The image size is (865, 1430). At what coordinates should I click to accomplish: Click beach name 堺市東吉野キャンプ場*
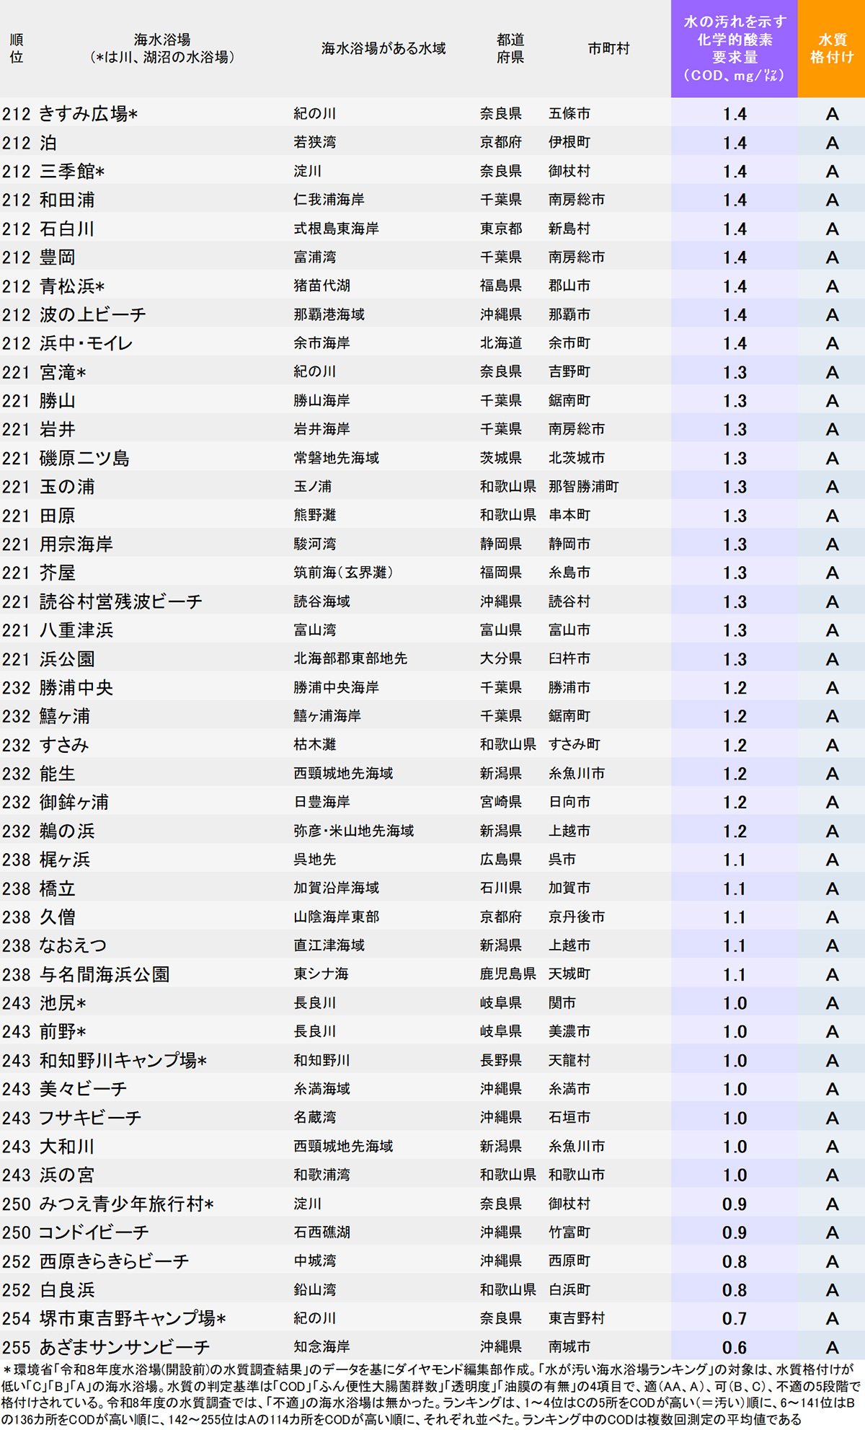[133, 1318]
